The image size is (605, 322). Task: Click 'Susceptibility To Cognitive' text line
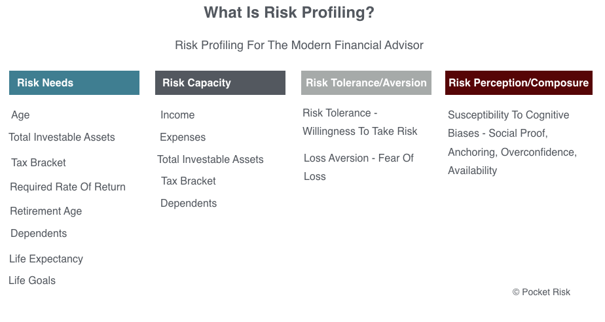coord(508,115)
